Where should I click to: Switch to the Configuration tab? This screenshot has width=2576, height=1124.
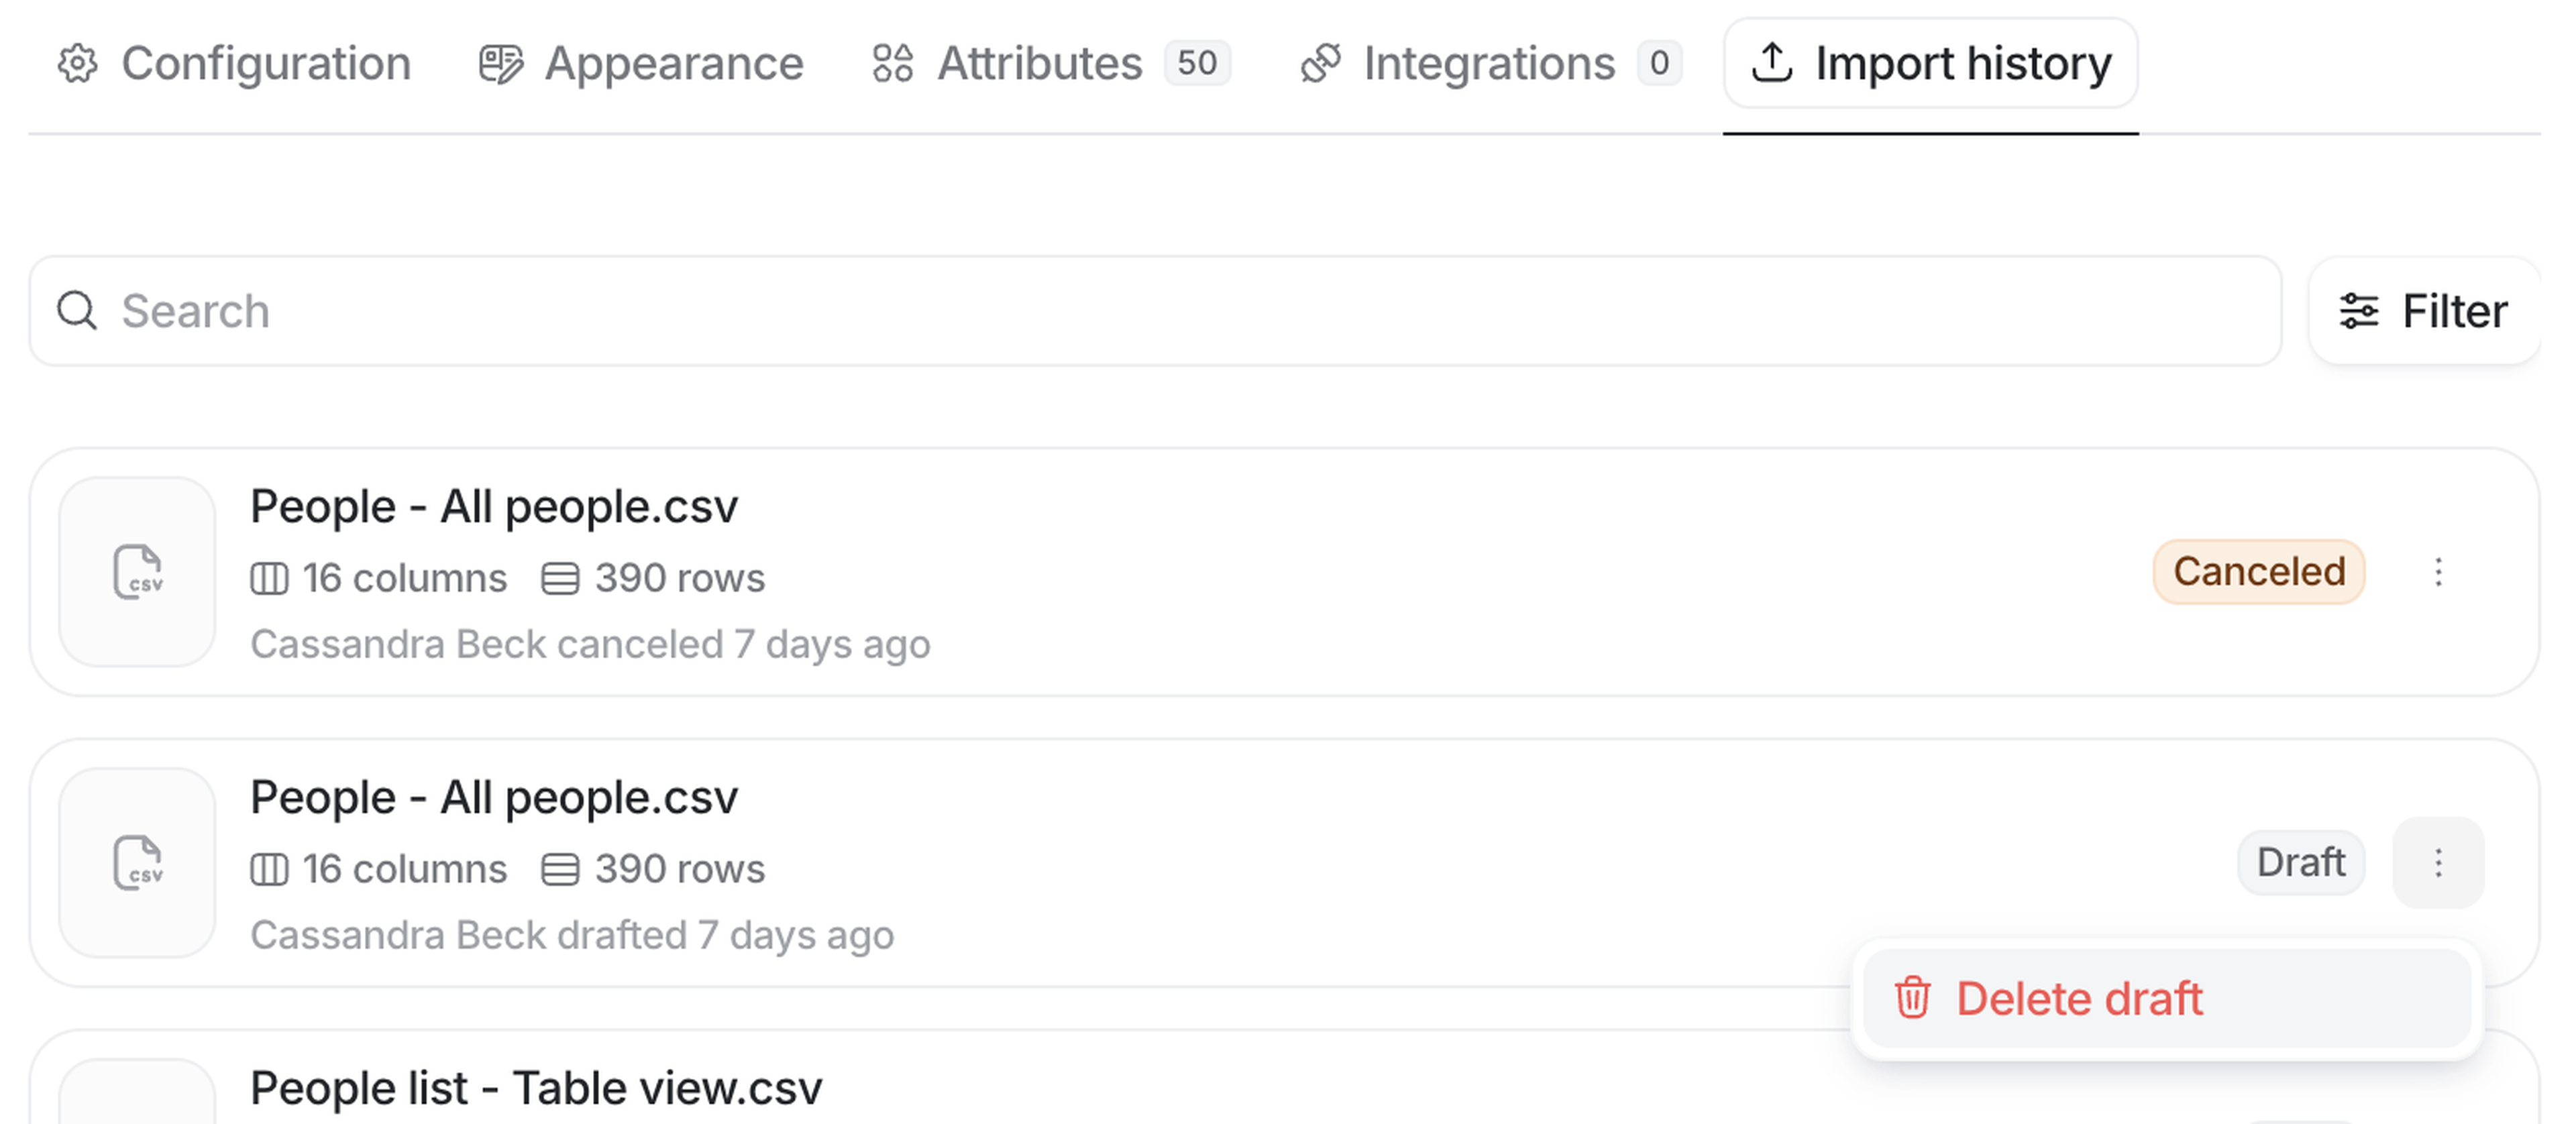pos(265,64)
